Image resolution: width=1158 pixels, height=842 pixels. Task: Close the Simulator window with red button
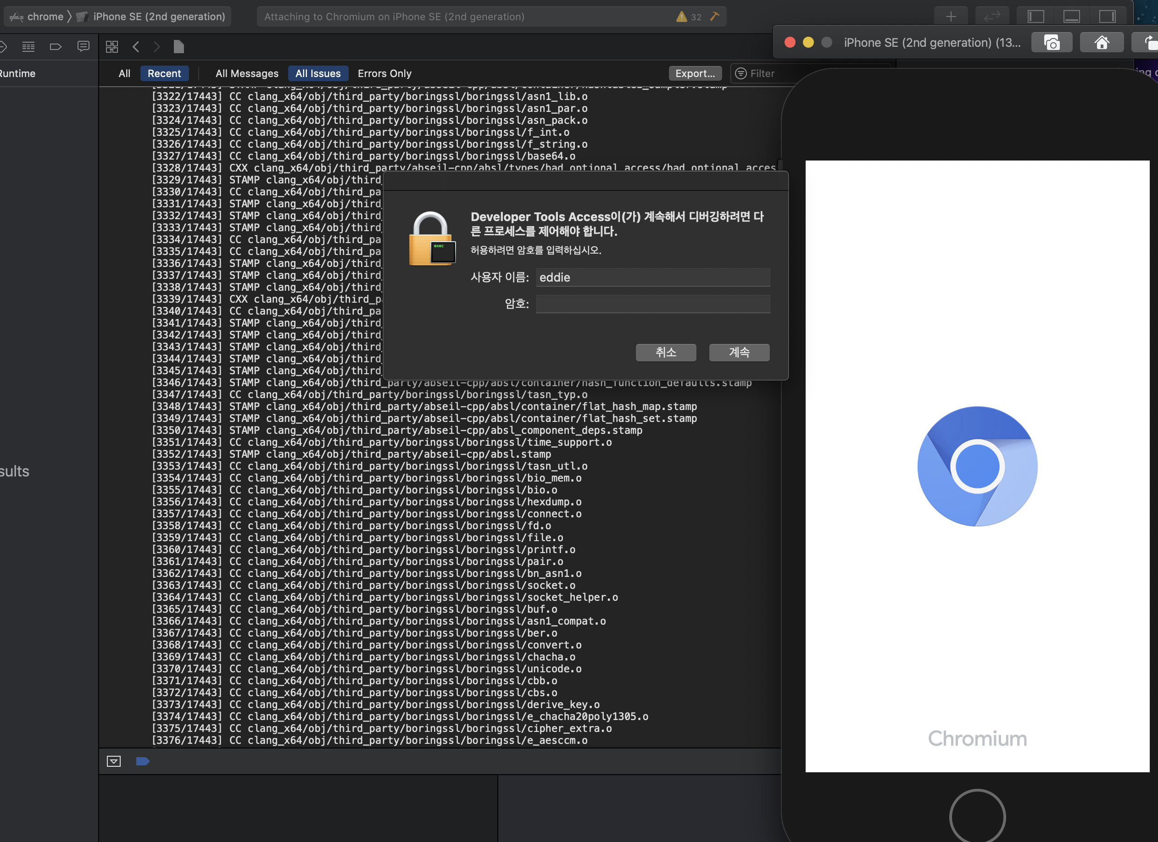pyautogui.click(x=790, y=42)
